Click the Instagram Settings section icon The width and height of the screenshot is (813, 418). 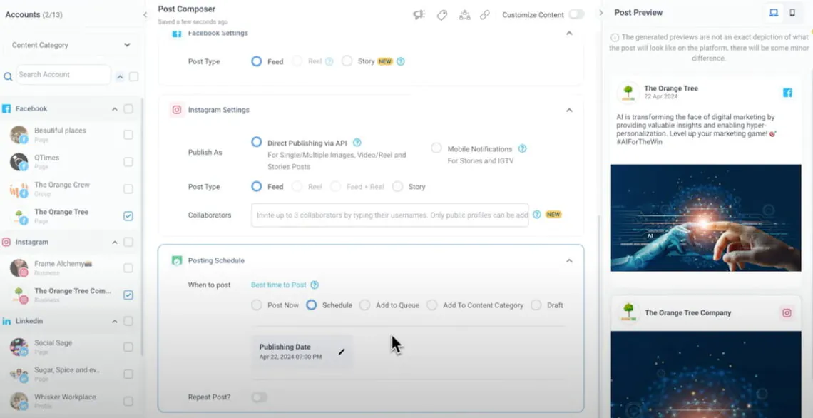[177, 110]
